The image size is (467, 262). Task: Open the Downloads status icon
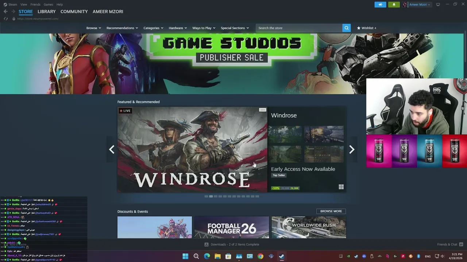coord(207,245)
